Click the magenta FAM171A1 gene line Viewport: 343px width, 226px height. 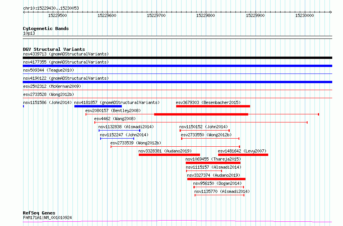[177, 221]
